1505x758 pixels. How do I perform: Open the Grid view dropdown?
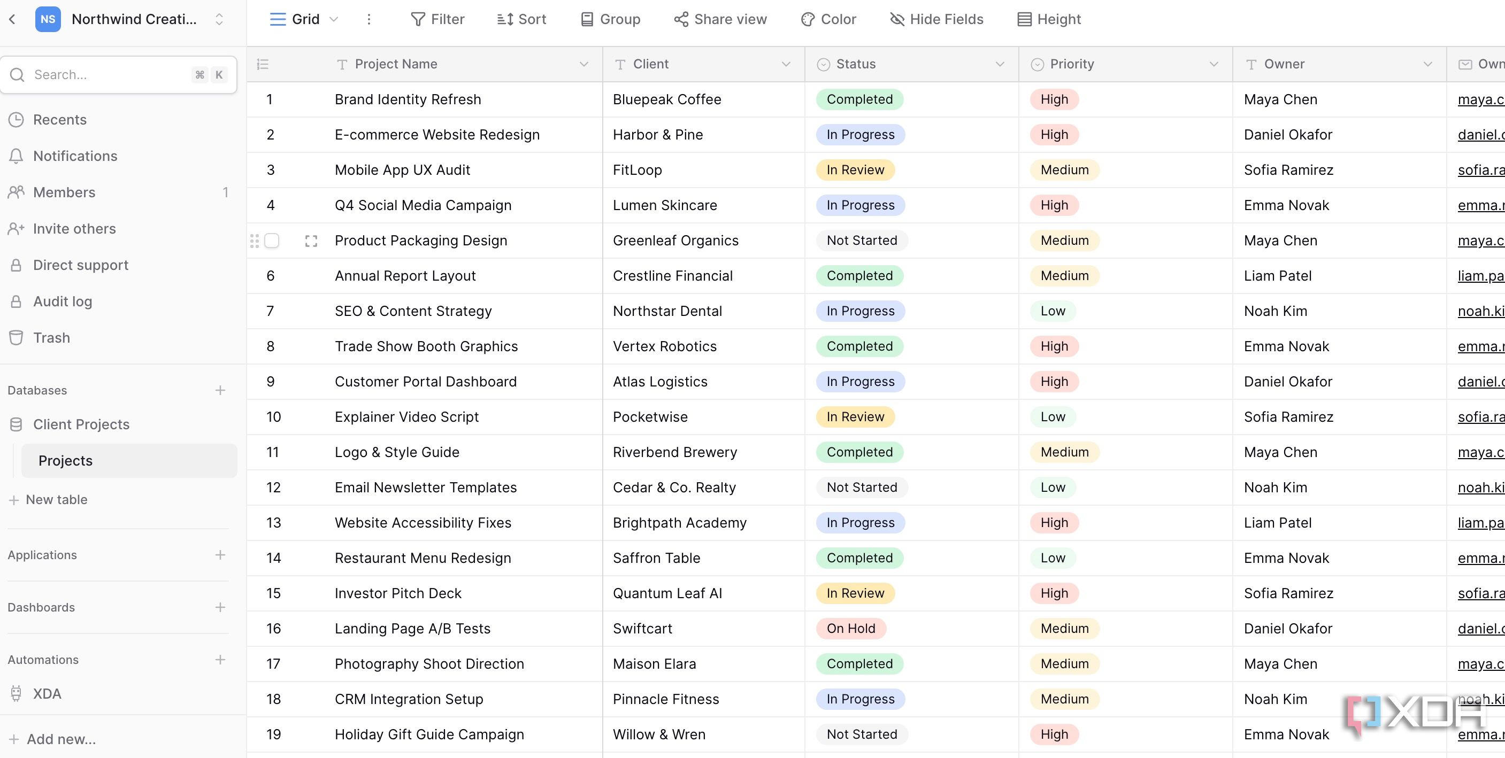tap(304, 19)
